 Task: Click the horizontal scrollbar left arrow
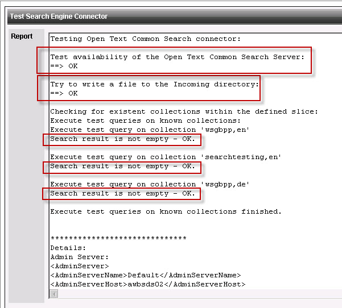tap(54, 294)
